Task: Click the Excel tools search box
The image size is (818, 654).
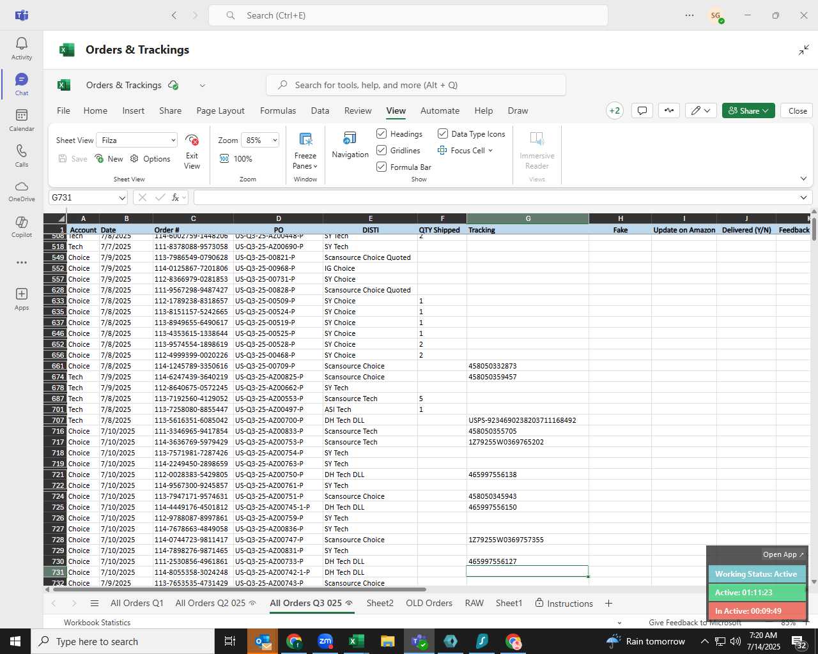Action: click(416, 86)
